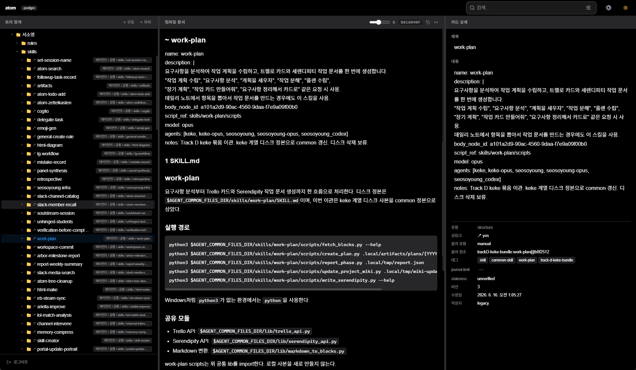Click the code block horizontal scrollbar
The height and width of the screenshot is (370, 636).
274,289
